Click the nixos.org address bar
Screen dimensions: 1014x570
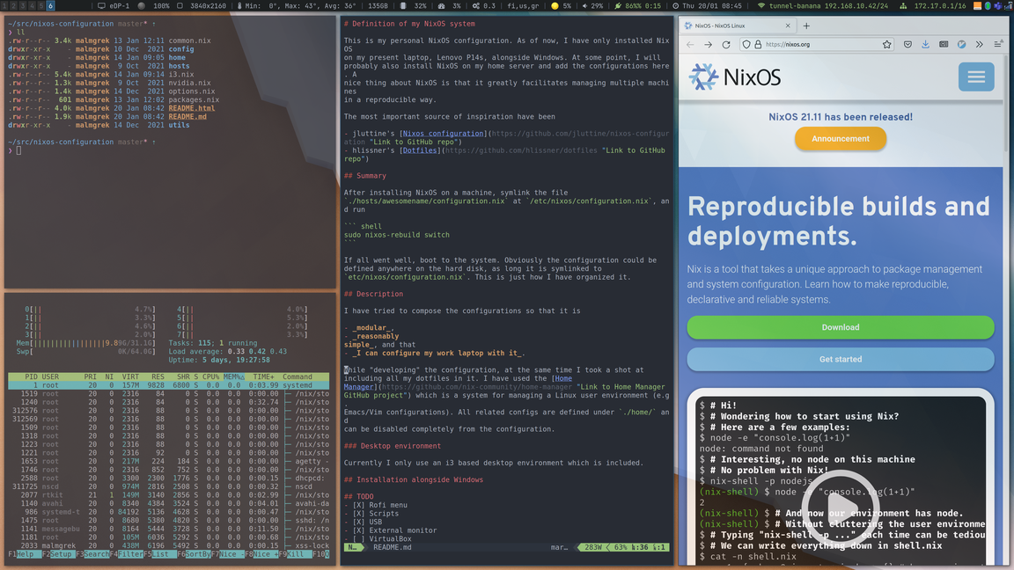point(816,45)
